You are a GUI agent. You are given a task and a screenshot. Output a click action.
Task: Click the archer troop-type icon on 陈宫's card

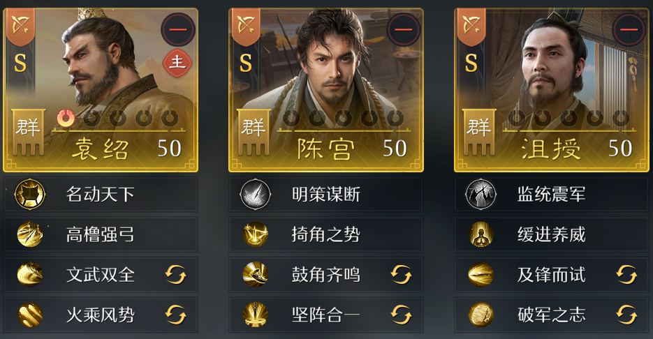tap(246, 26)
